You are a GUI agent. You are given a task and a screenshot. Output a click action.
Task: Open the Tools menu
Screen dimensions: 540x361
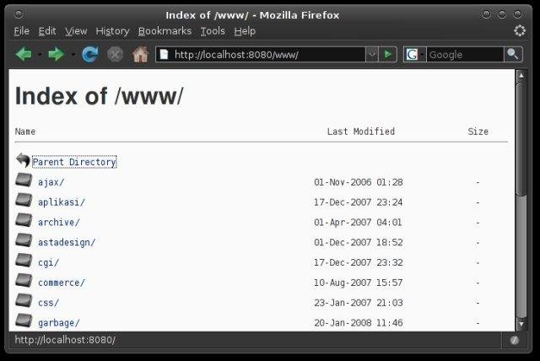click(213, 31)
